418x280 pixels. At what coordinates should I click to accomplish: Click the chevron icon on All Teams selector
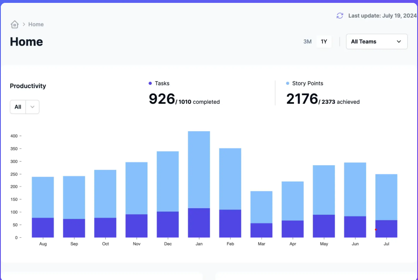pyautogui.click(x=399, y=41)
